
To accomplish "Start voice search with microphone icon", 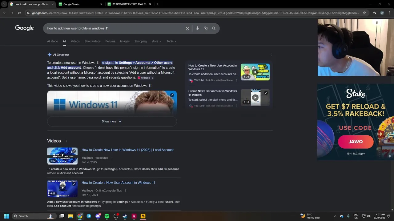I will click(197, 28).
